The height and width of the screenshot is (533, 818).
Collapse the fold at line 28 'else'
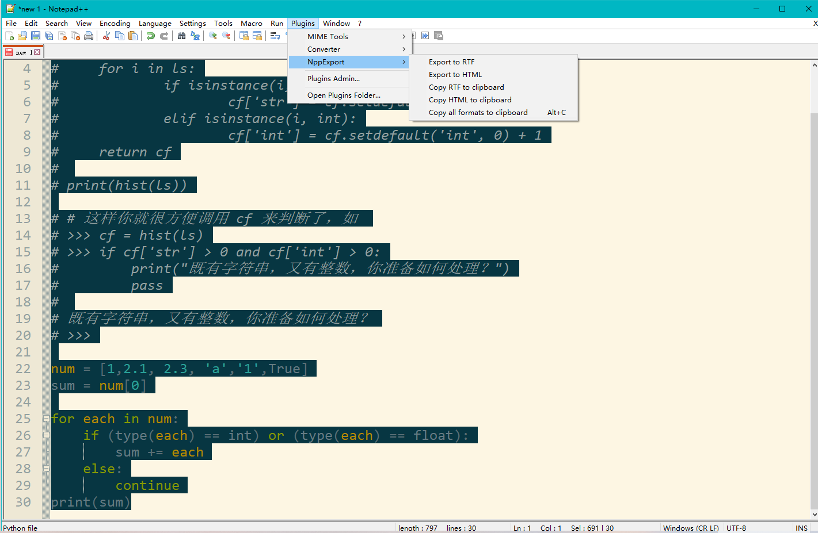46,469
